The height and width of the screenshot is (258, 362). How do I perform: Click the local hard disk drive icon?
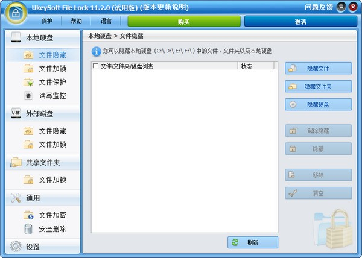coord(16,37)
